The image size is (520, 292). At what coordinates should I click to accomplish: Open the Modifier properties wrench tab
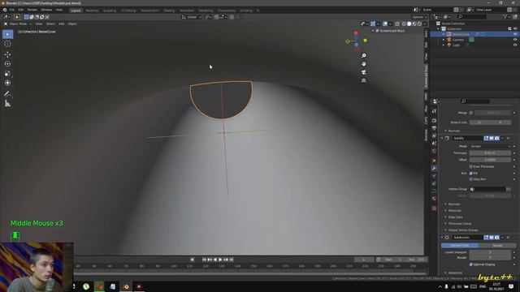tap(434, 168)
